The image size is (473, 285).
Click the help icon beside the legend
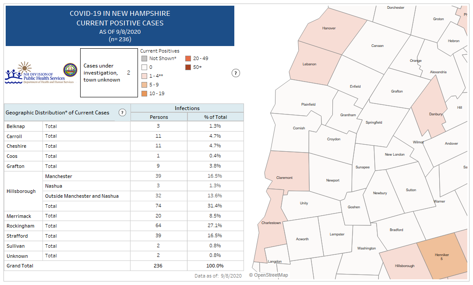pyautogui.click(x=235, y=73)
